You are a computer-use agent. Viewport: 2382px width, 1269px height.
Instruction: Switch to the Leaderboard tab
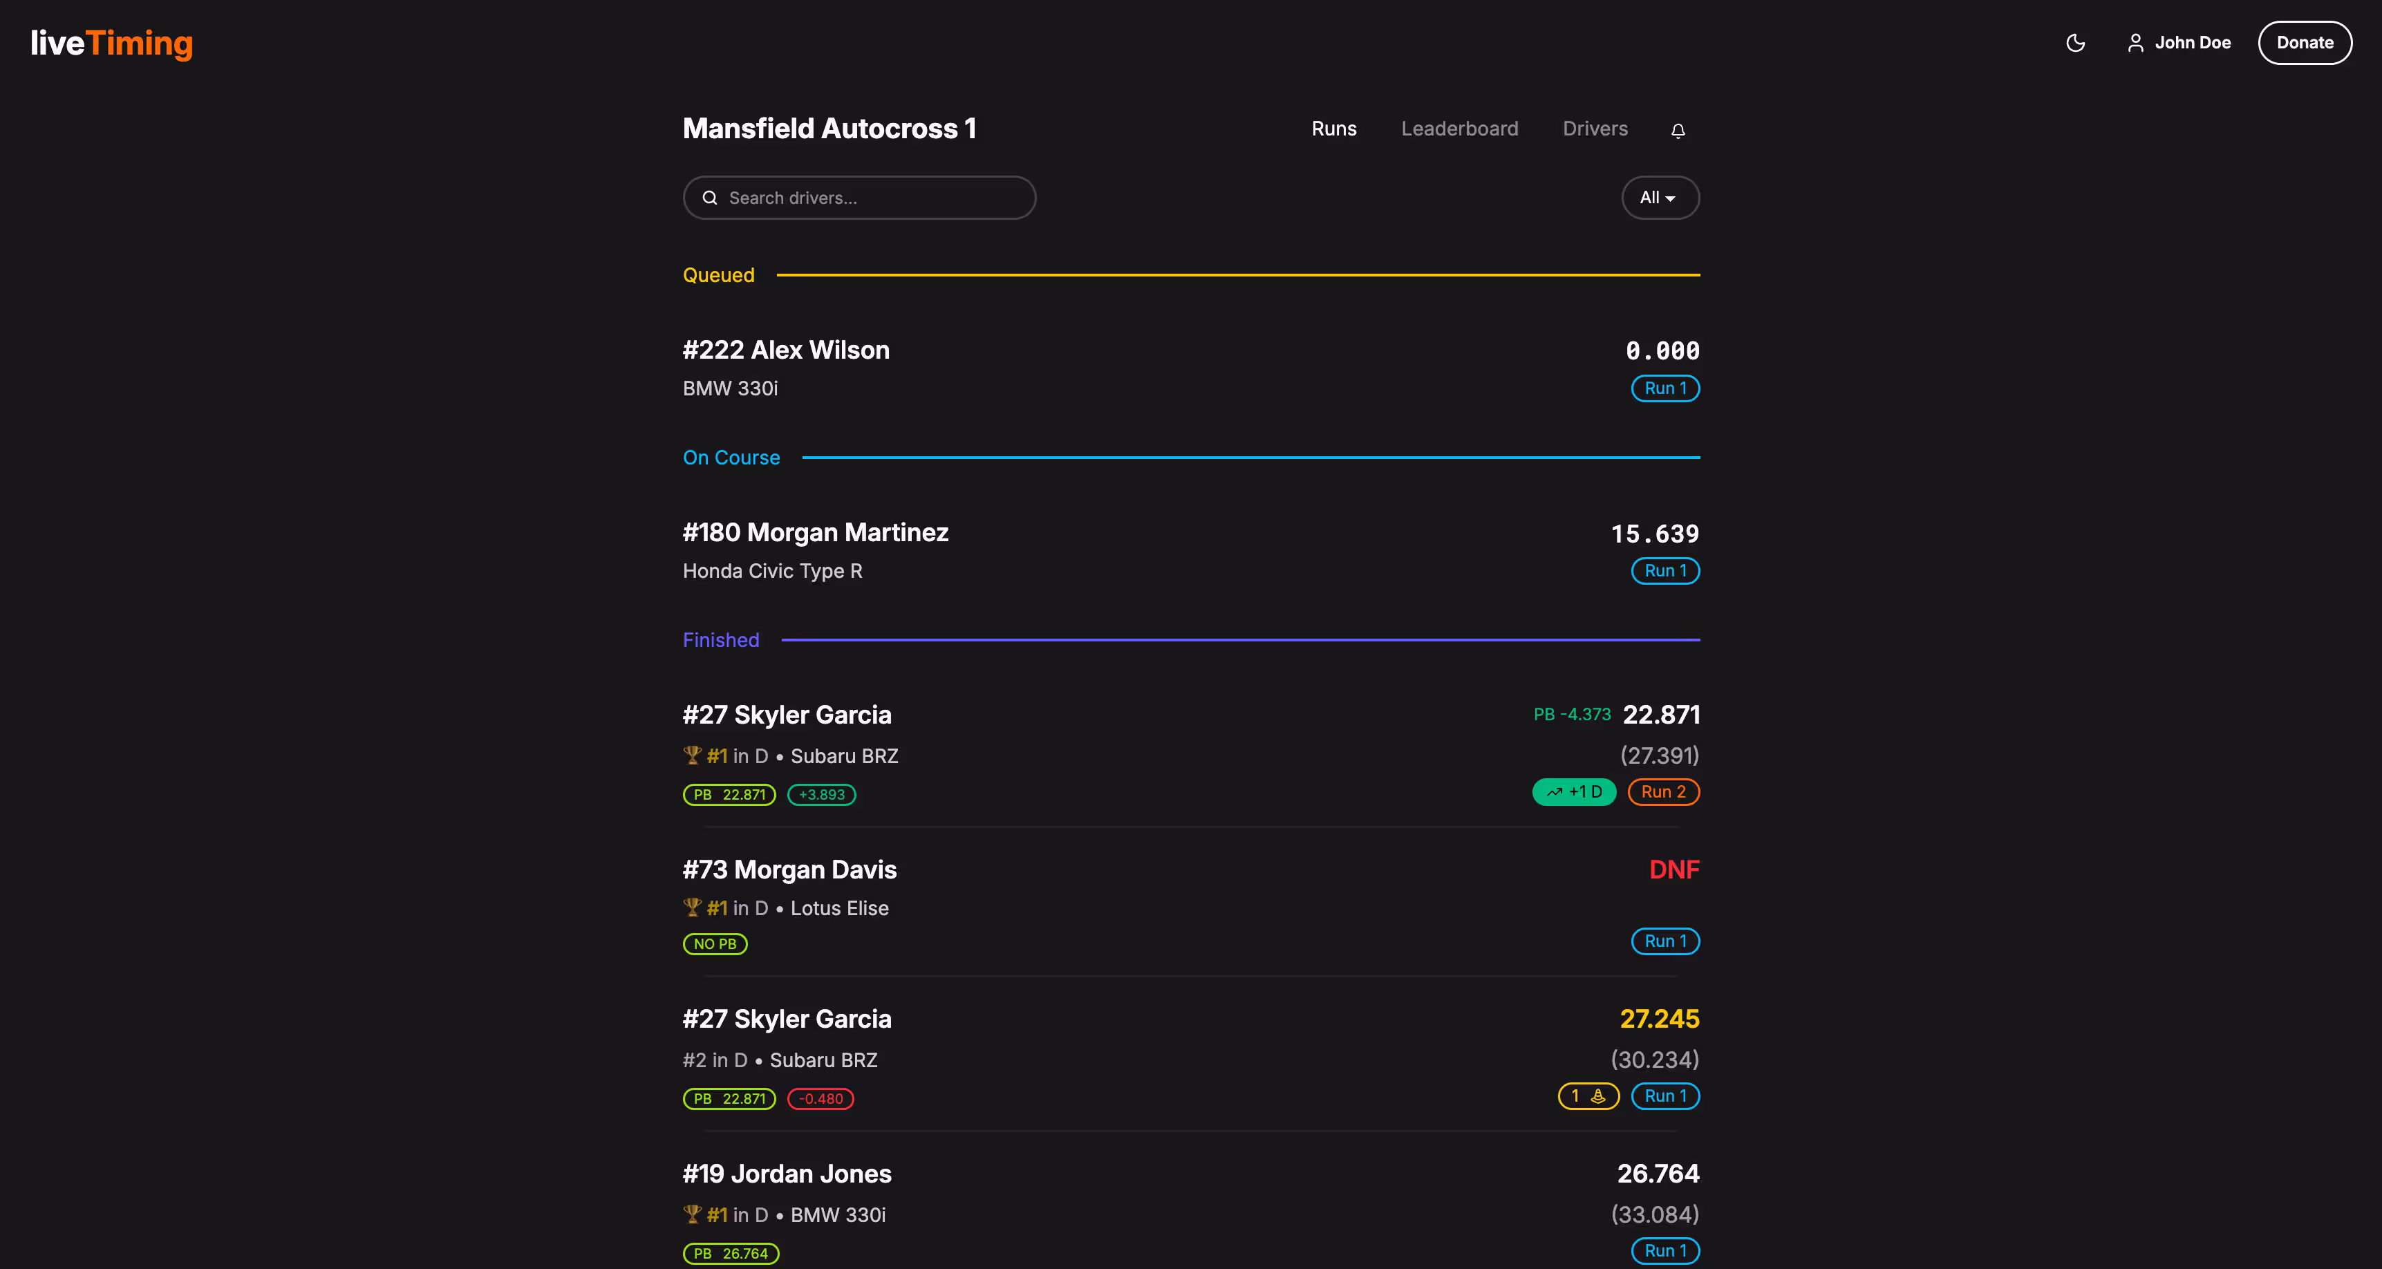click(1459, 129)
